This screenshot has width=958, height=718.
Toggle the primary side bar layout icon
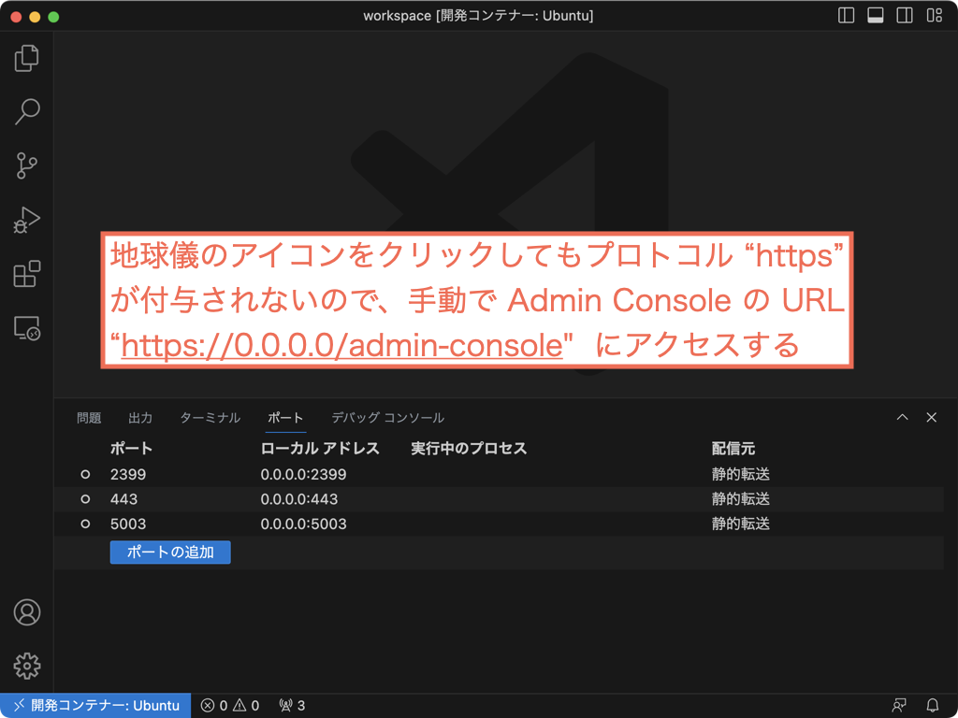846,15
